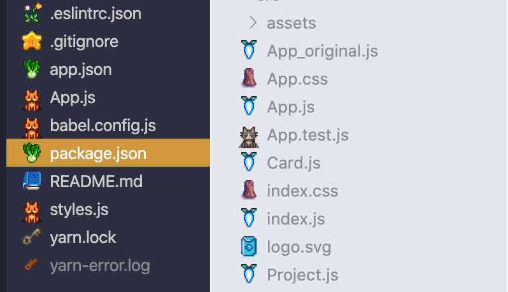Select index.css file
The width and height of the screenshot is (508, 292).
(302, 191)
